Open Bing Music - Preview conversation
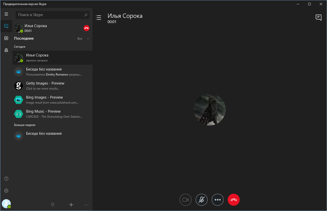This screenshot has height=211, width=327. pos(53,114)
